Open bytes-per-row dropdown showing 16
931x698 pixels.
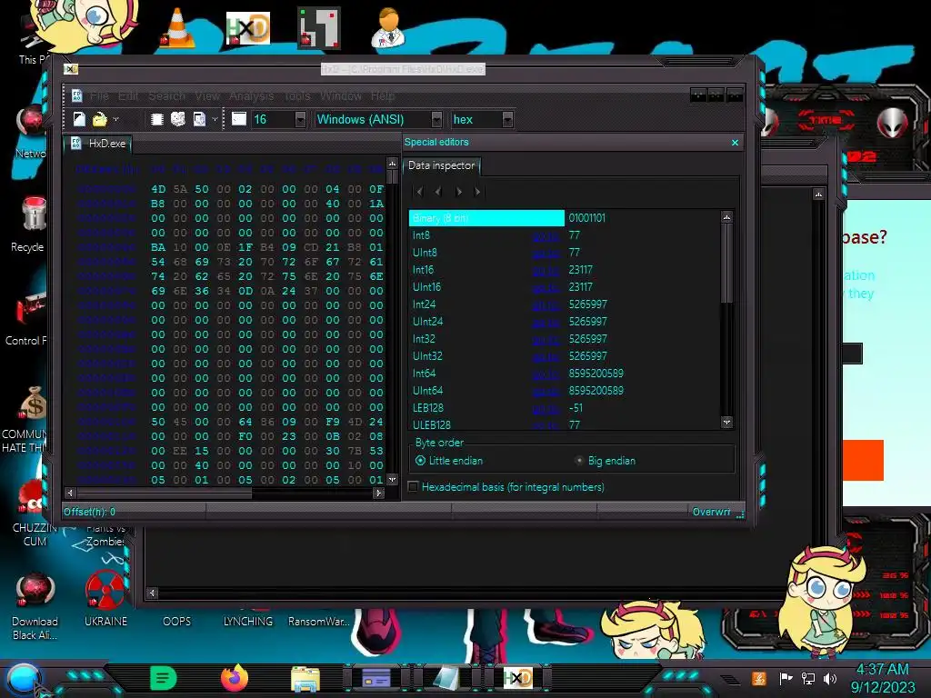coord(300,119)
